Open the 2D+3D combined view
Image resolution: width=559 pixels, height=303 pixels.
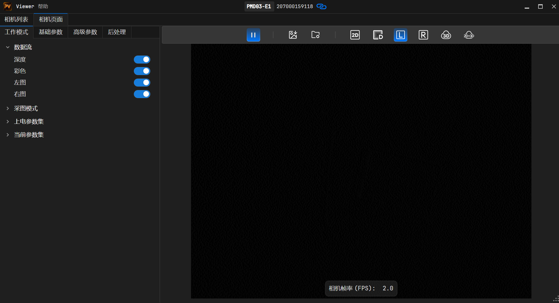(469, 35)
